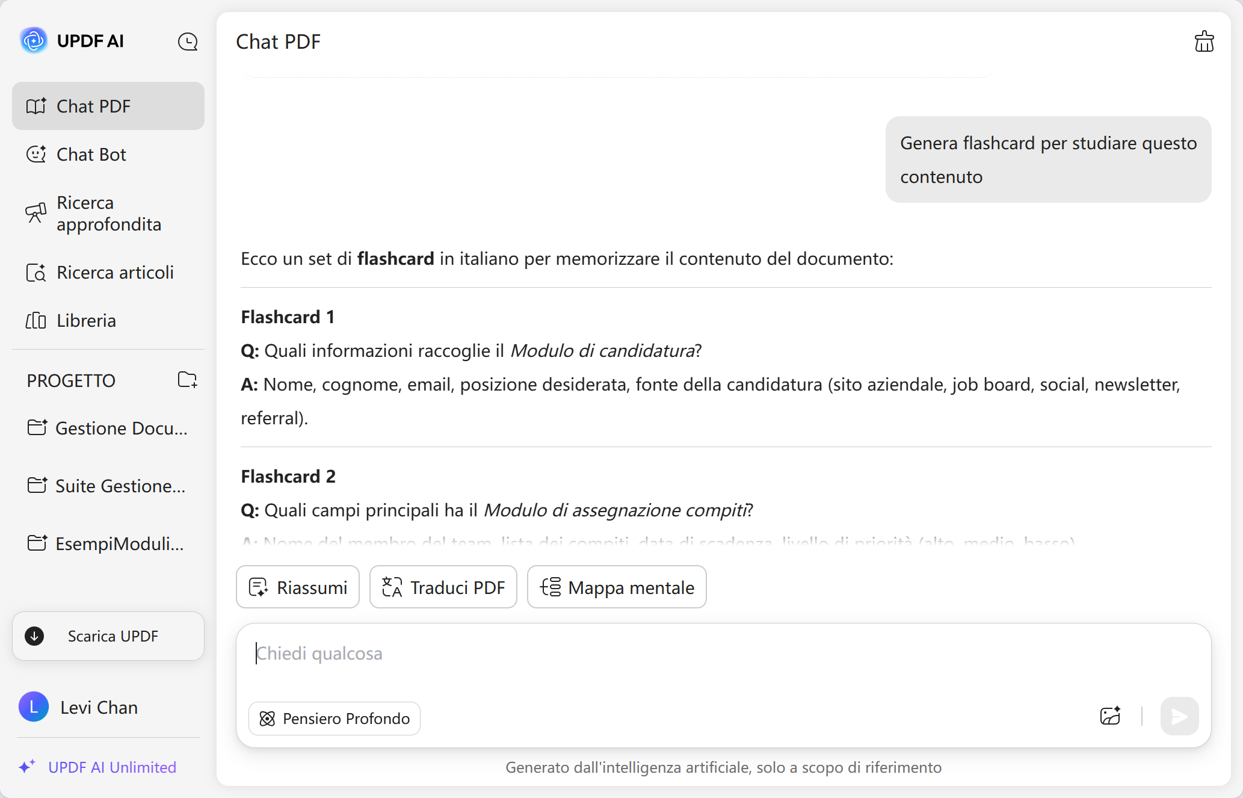Attach an image to the chat
Viewport: 1243px width, 798px height.
1111,716
